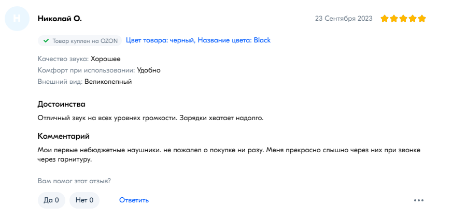Select the middle star of the rating
Viewport: 452px width, 220px height.
[x=403, y=19]
